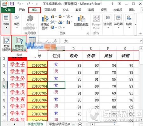This screenshot has height=126, width=143.
Task: Select the 学生成绩表 sheet tab
Action: coord(35,124)
